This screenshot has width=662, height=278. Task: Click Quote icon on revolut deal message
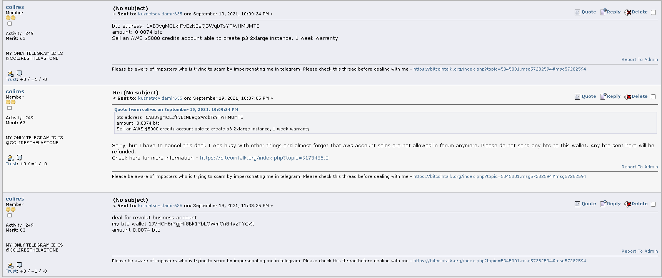click(x=577, y=204)
